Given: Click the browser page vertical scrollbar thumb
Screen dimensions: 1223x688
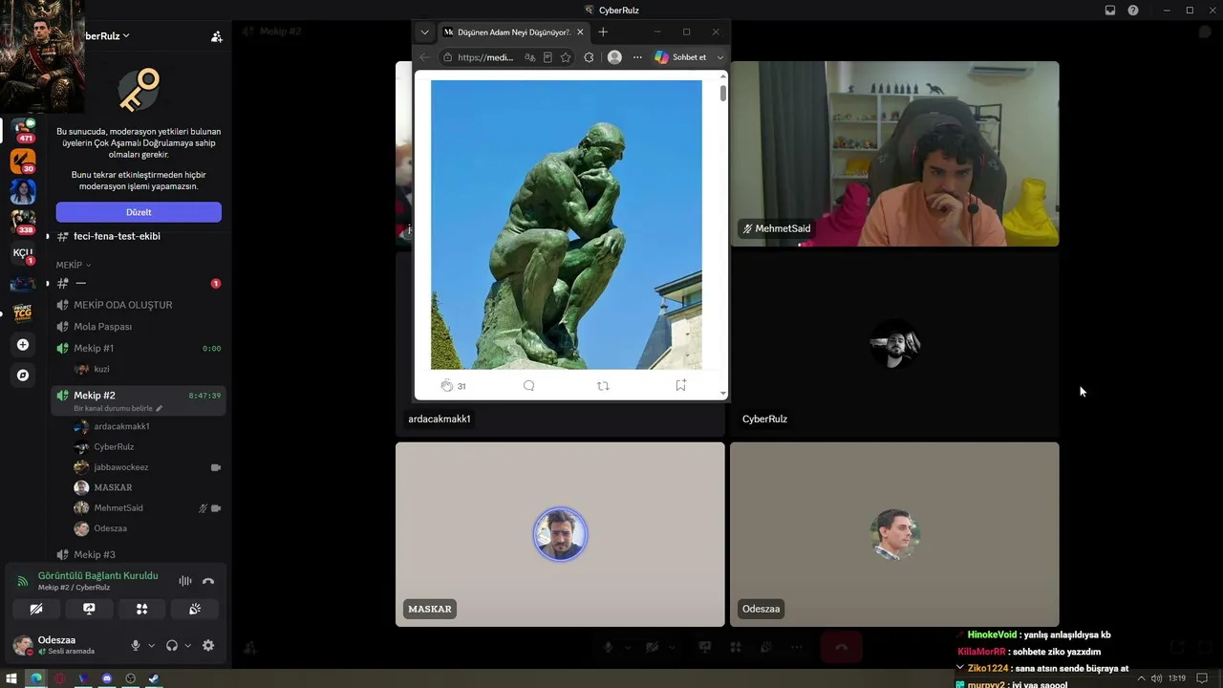Looking at the screenshot, I should [x=723, y=93].
